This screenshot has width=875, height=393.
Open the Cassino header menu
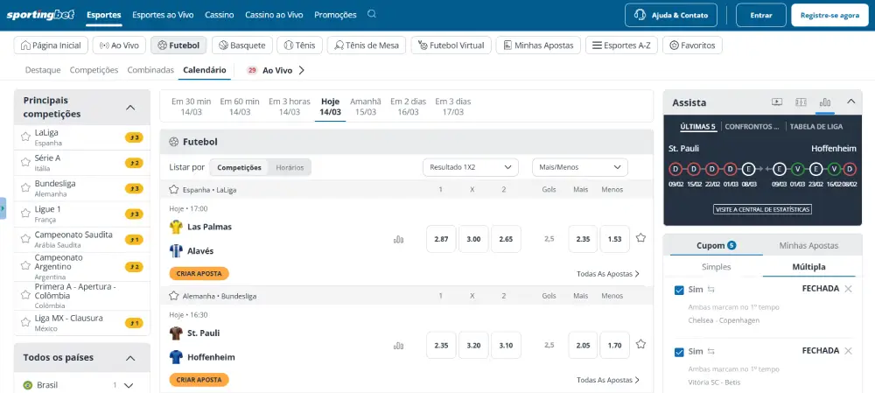(220, 15)
